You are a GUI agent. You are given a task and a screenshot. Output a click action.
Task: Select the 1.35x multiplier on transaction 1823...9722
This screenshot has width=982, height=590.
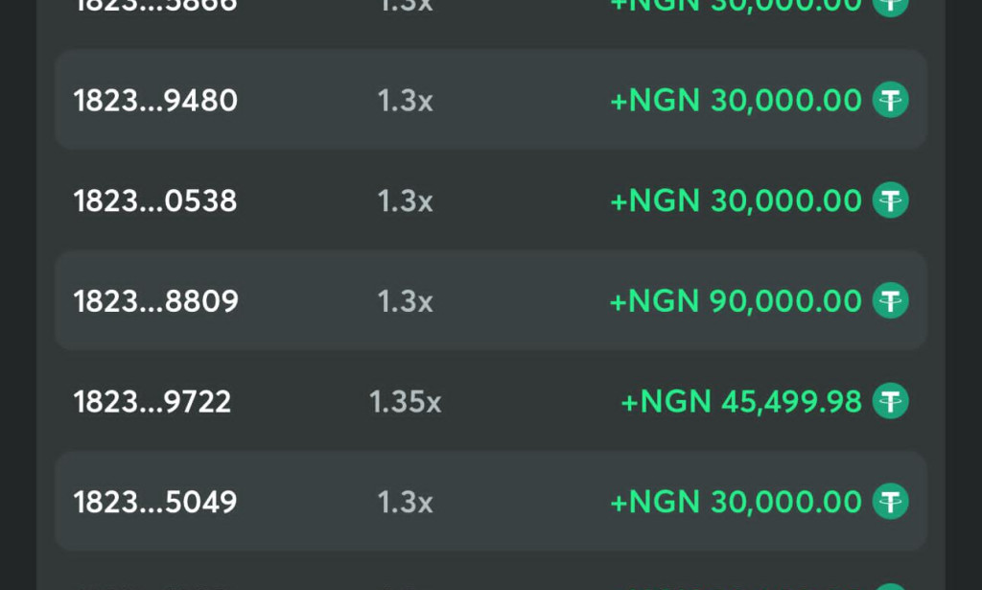406,402
